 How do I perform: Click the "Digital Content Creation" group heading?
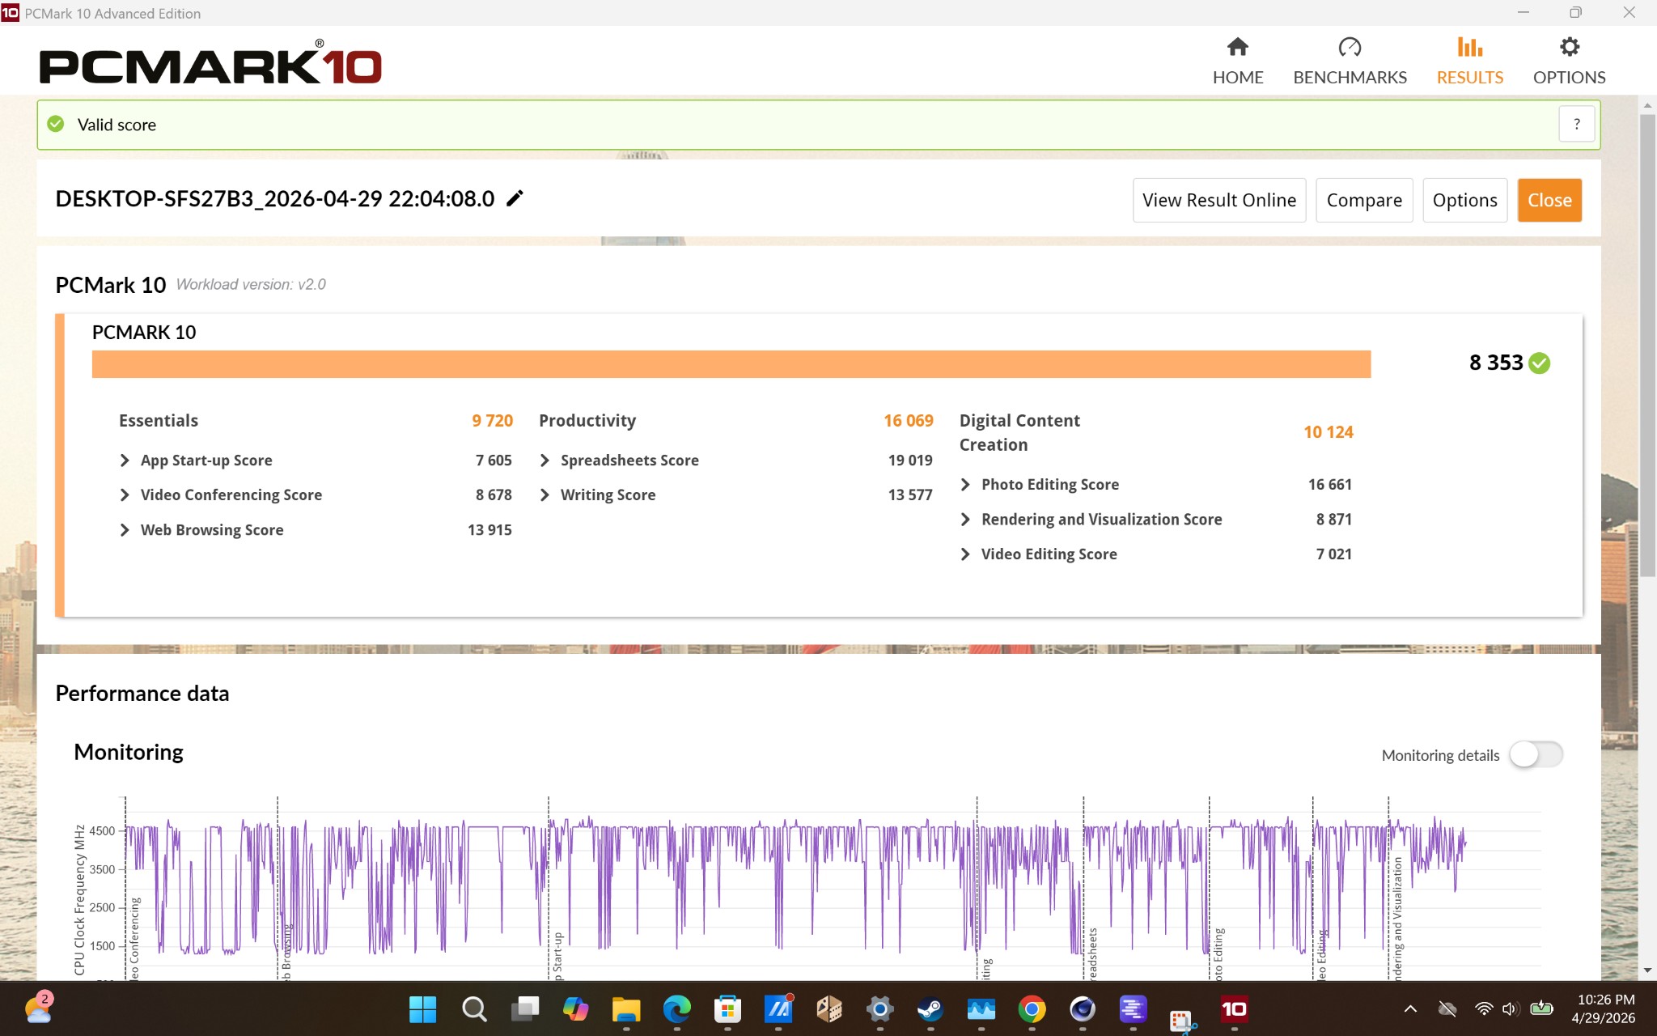tap(1019, 433)
